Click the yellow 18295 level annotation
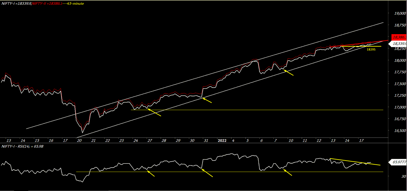 pos(371,49)
